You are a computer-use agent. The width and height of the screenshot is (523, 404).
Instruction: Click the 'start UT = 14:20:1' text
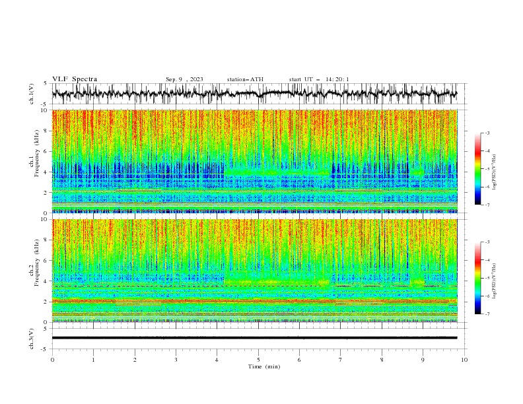(x=319, y=79)
